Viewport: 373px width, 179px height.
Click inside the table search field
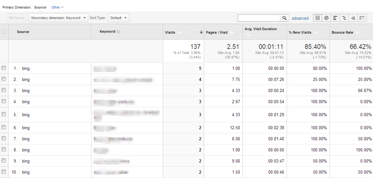[259, 18]
